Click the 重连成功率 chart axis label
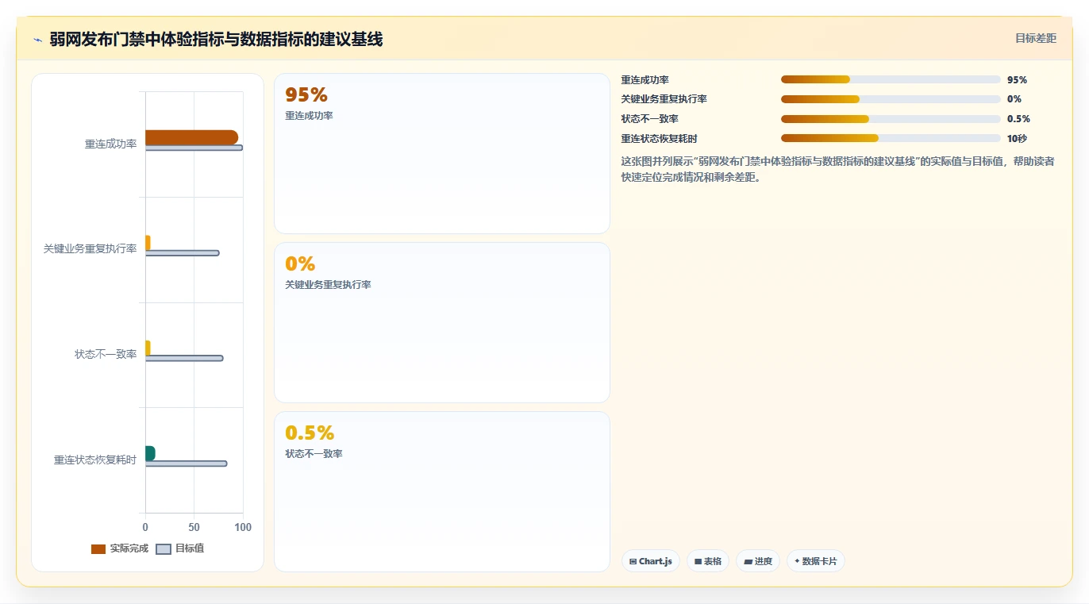The image size is (1089, 604). click(x=111, y=144)
